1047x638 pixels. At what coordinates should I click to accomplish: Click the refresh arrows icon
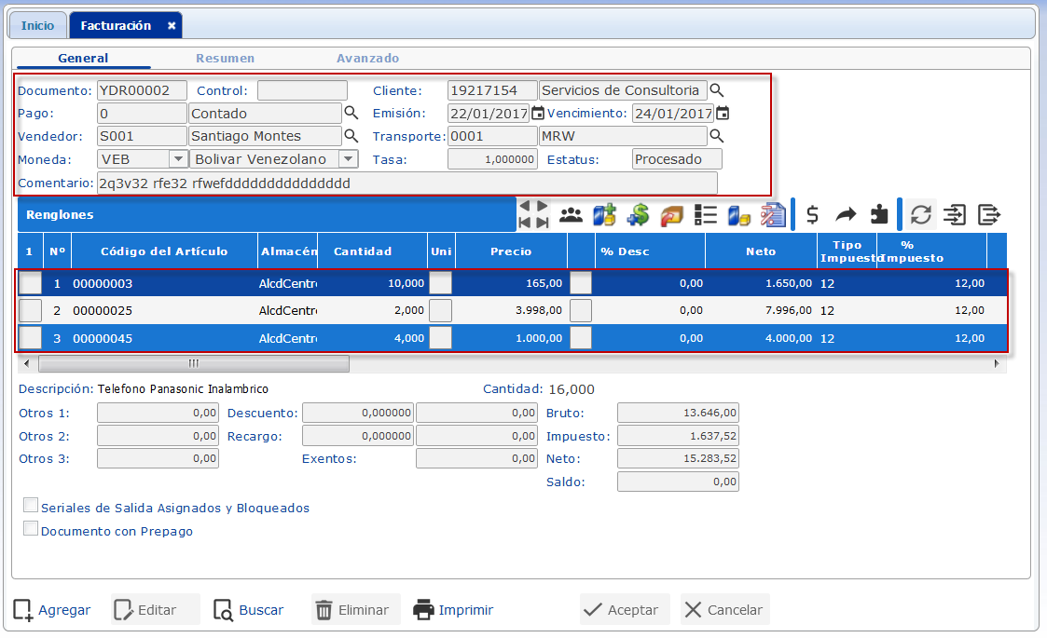coord(921,215)
